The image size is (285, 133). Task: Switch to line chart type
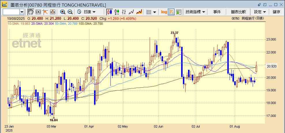(x=131, y=12)
